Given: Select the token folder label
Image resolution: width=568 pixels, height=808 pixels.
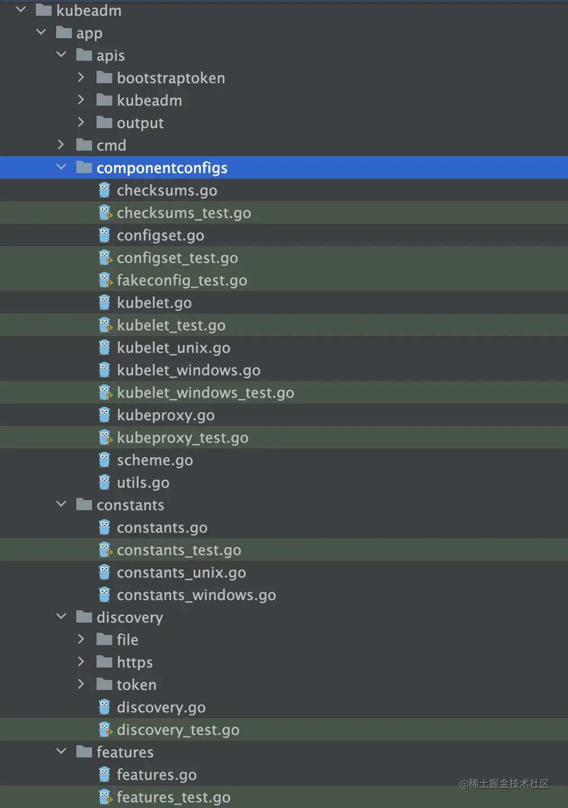Looking at the screenshot, I should point(136,684).
